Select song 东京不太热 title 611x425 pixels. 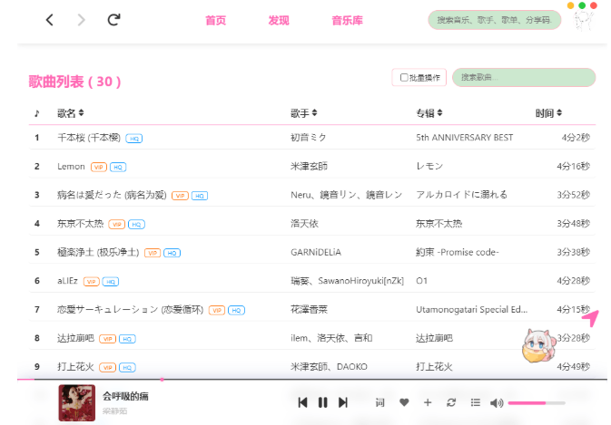[x=80, y=224]
